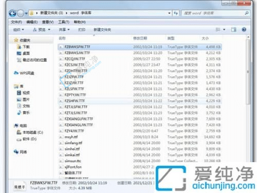Click the font icon of simkai.ttf
Screen dimensions: 257x193
(x=61, y=155)
